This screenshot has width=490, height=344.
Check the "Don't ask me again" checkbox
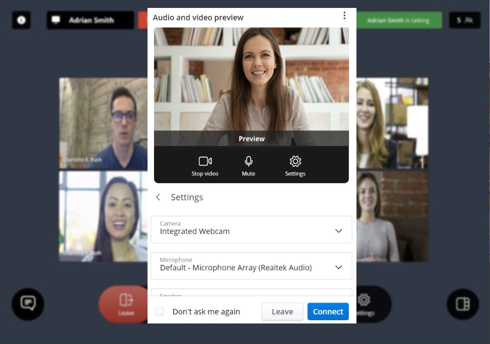(x=160, y=312)
